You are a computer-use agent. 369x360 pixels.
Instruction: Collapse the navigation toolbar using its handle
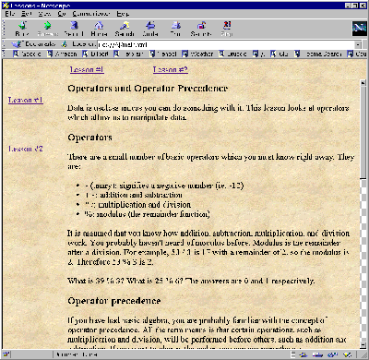point(4,29)
